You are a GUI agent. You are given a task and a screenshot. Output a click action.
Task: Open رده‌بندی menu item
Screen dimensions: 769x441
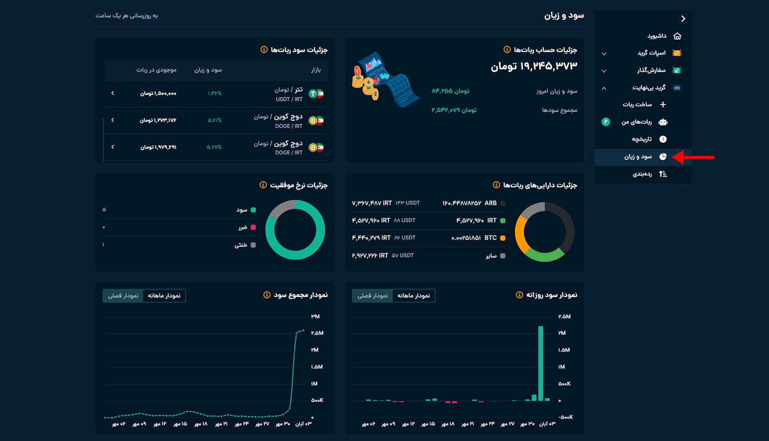point(643,174)
